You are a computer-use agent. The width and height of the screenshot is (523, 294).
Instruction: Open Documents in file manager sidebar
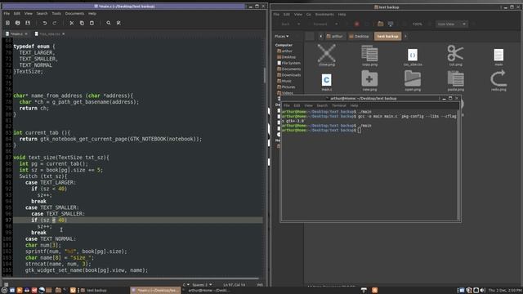pyautogui.click(x=288, y=69)
